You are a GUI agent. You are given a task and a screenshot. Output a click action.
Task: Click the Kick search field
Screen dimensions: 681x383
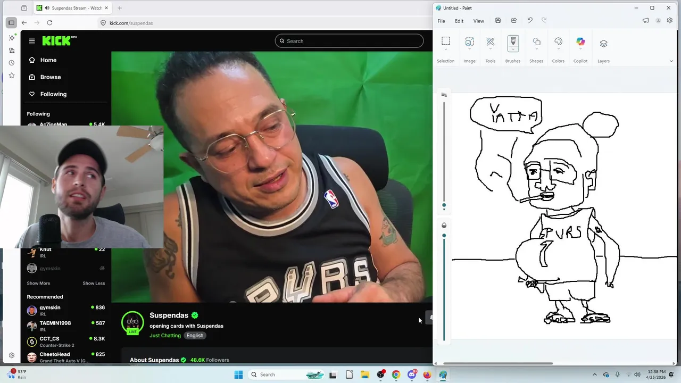pos(349,41)
